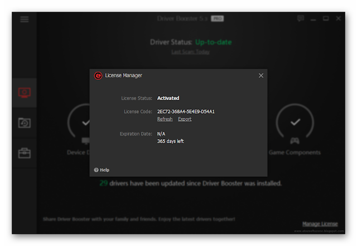Viewport: 357px width, 246px height.
Task: Click the Export license link
Action: point(185,119)
